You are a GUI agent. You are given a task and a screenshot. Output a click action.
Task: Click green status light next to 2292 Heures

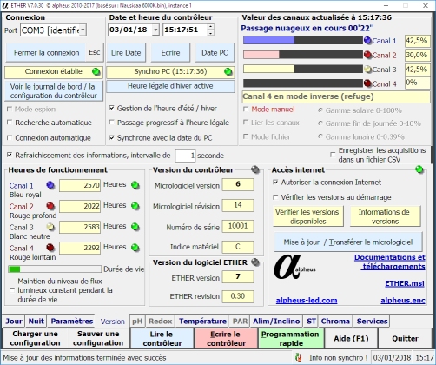(135, 248)
